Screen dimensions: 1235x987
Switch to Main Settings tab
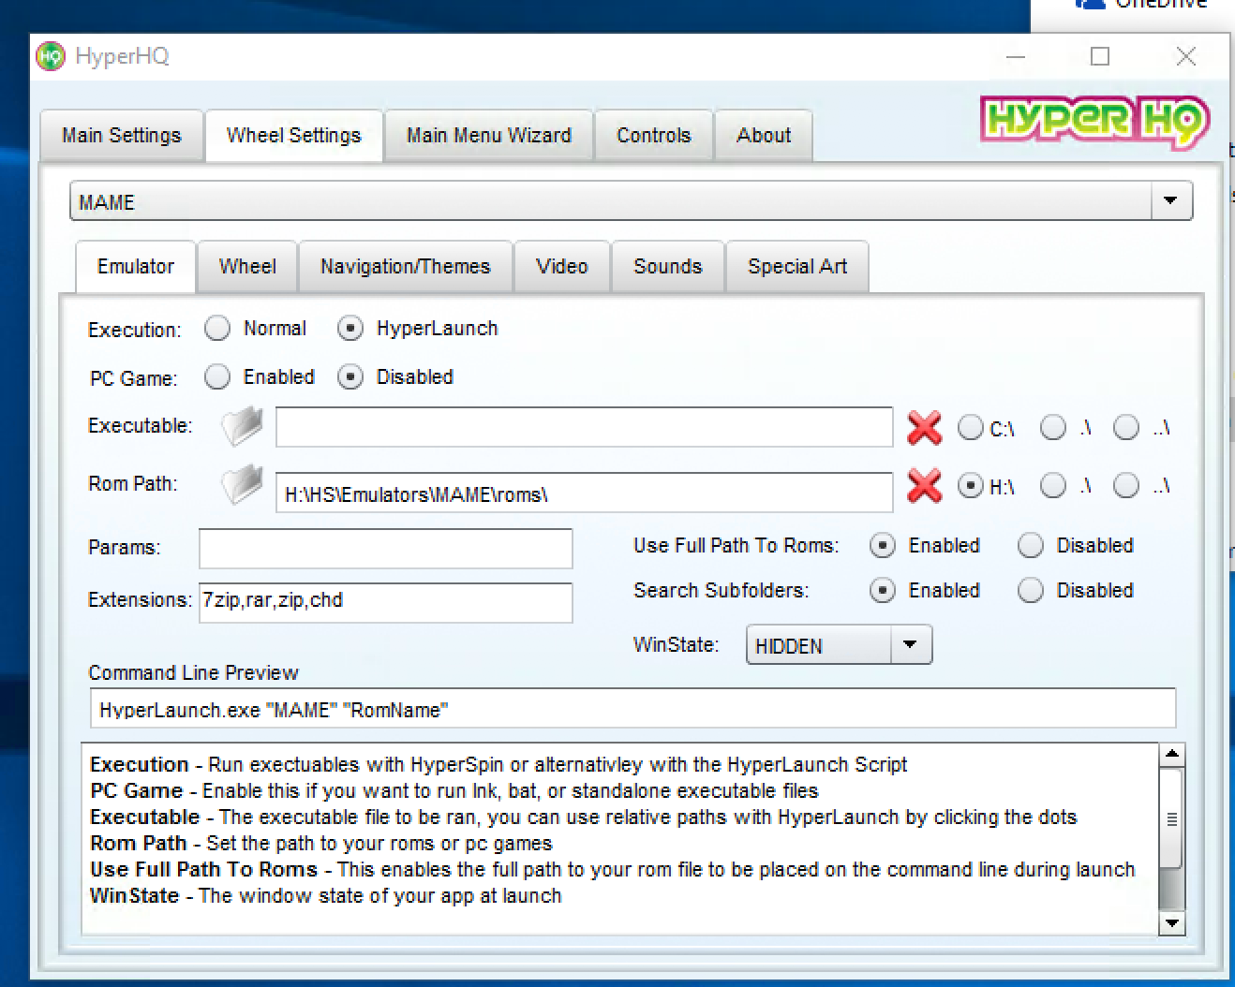(122, 136)
